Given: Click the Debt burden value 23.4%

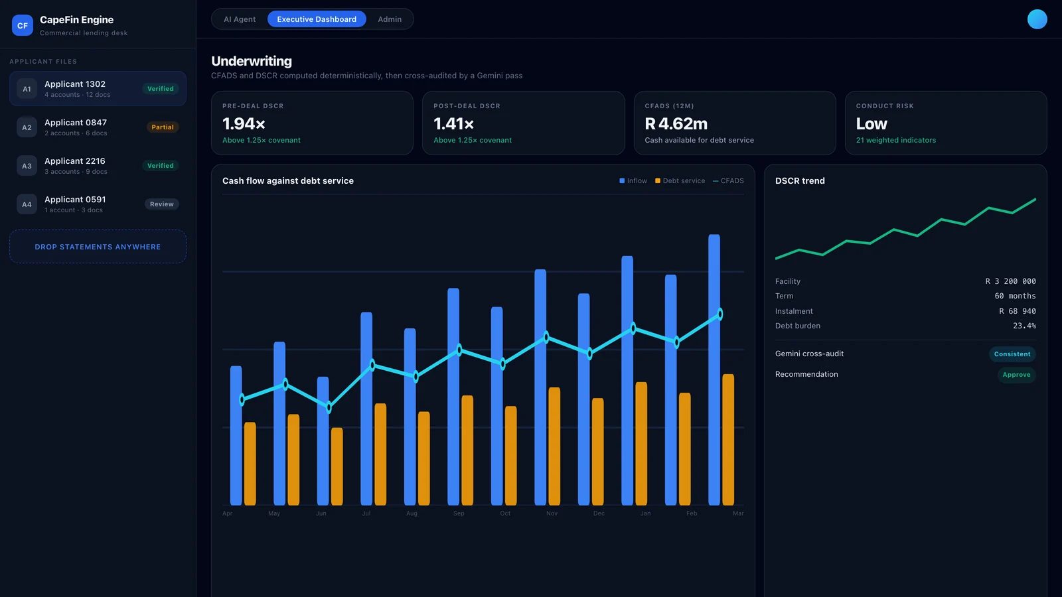Looking at the screenshot, I should [1024, 326].
